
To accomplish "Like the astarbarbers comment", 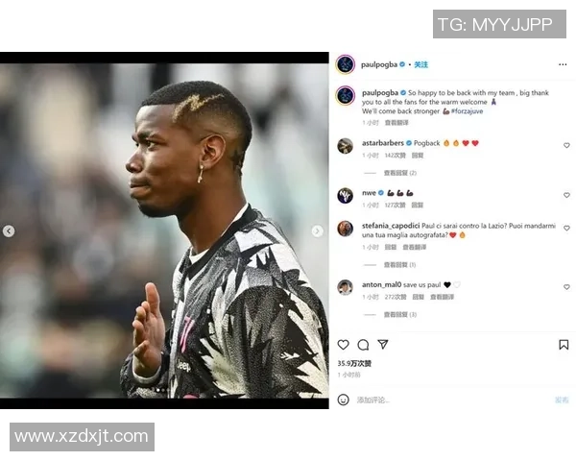I will coord(566,145).
